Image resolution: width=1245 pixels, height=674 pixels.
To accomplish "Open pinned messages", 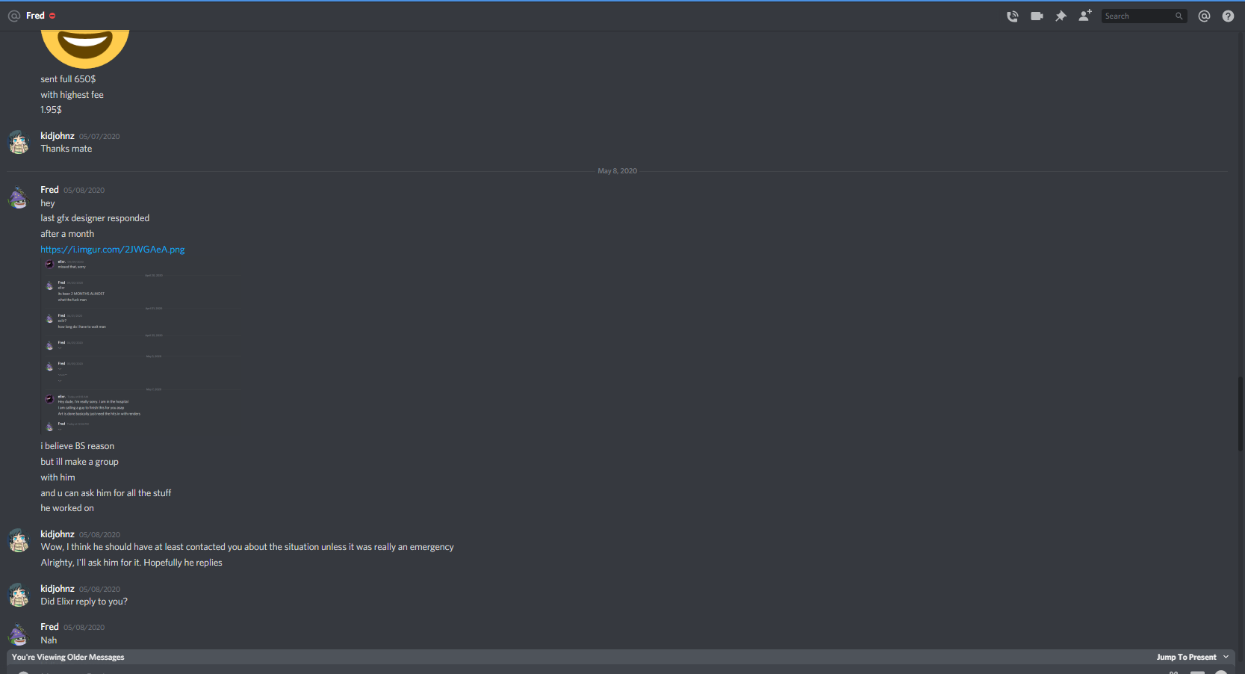I will [1061, 16].
